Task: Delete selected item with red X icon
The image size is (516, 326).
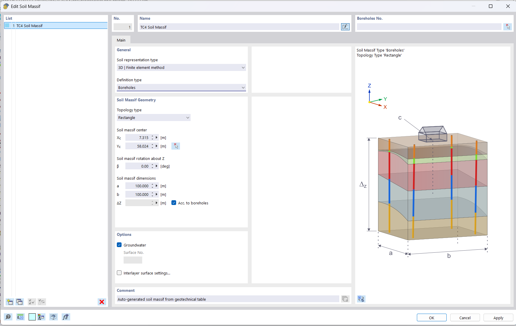Action: tap(102, 302)
